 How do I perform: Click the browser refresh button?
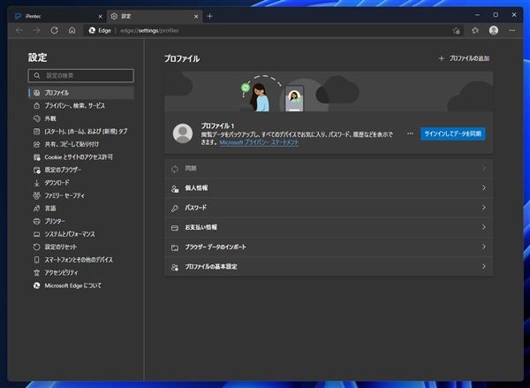point(54,30)
